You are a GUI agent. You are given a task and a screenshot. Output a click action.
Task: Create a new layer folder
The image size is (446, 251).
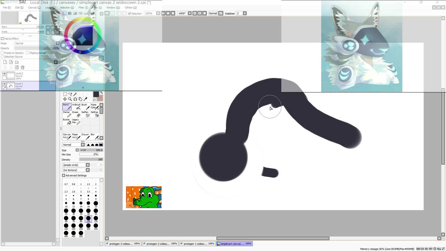point(17,62)
